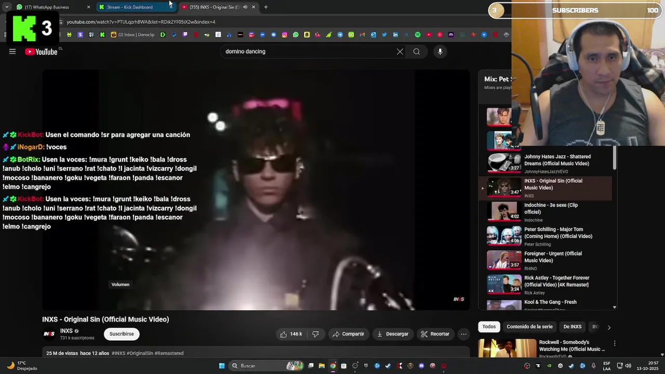Viewport: 665px width, 374px height.
Task: Play Johnny Hates Jazz - Shattered Dreams
Action: 545,163
